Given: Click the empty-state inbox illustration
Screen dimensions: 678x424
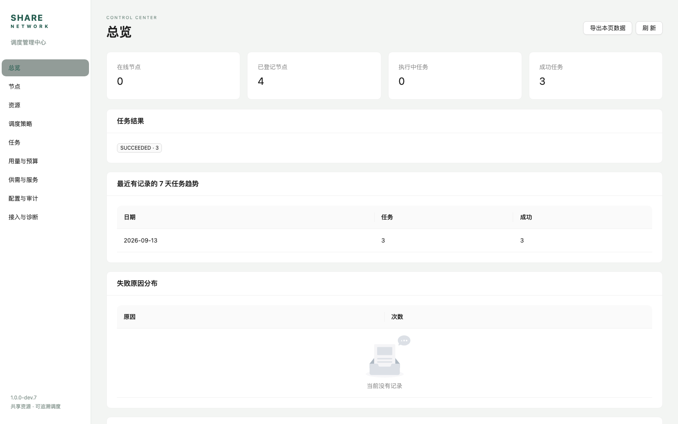Looking at the screenshot, I should 388,356.
